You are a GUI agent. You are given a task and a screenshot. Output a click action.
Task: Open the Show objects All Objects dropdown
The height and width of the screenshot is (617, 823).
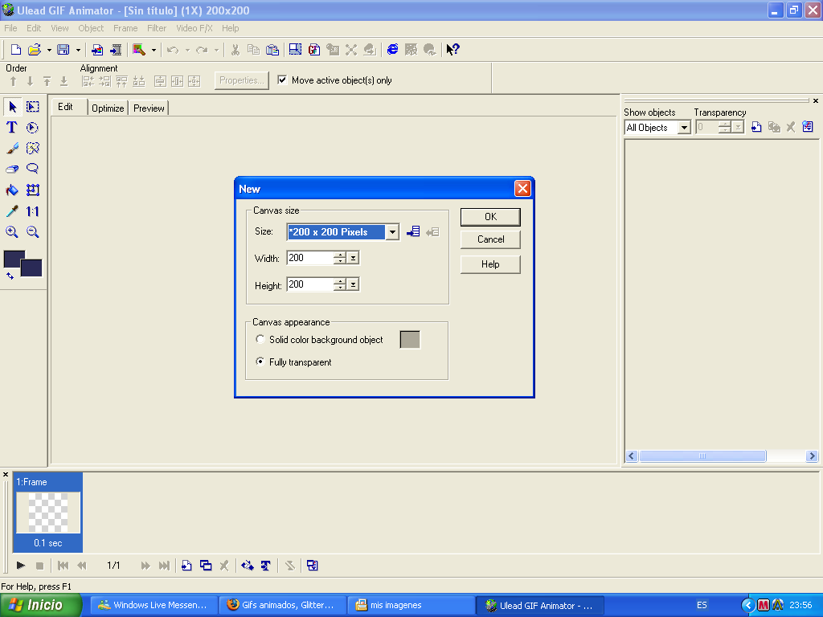tap(684, 128)
